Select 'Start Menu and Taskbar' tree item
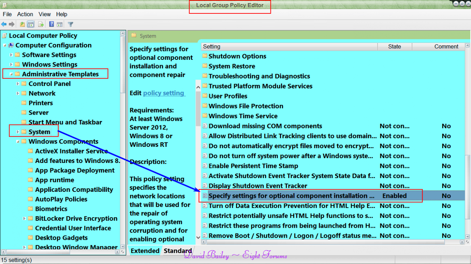 point(65,122)
